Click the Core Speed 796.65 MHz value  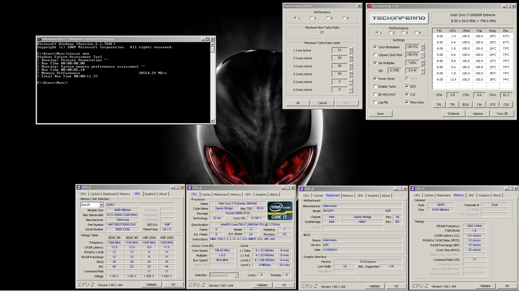click(x=222, y=250)
